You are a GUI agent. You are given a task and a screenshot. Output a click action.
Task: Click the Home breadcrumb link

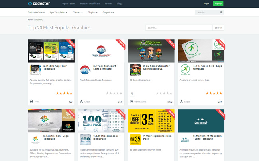click(31, 19)
